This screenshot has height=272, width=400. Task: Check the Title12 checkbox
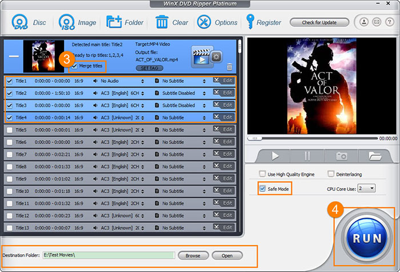click(10, 216)
